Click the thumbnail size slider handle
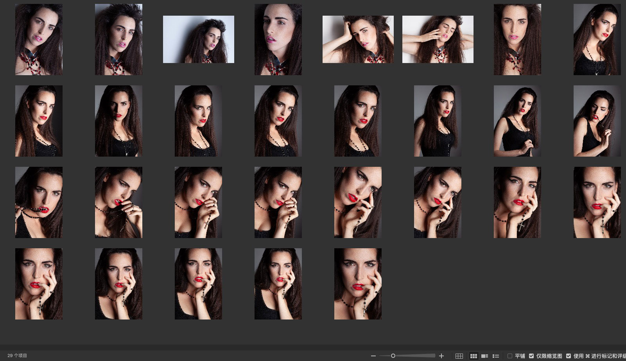 coord(393,356)
